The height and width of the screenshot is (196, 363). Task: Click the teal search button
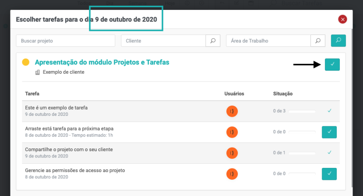(338, 40)
